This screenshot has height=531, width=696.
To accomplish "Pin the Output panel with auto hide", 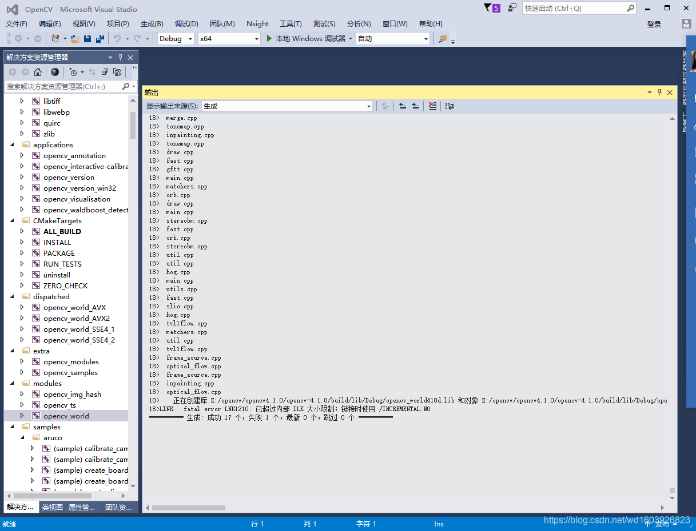I will (x=659, y=92).
